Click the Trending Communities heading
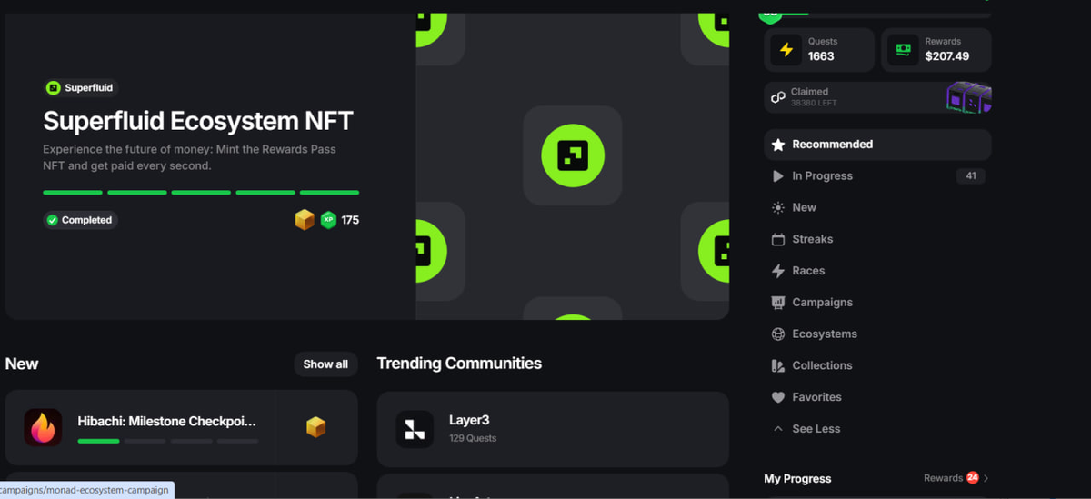The width and height of the screenshot is (1091, 499). [459, 364]
